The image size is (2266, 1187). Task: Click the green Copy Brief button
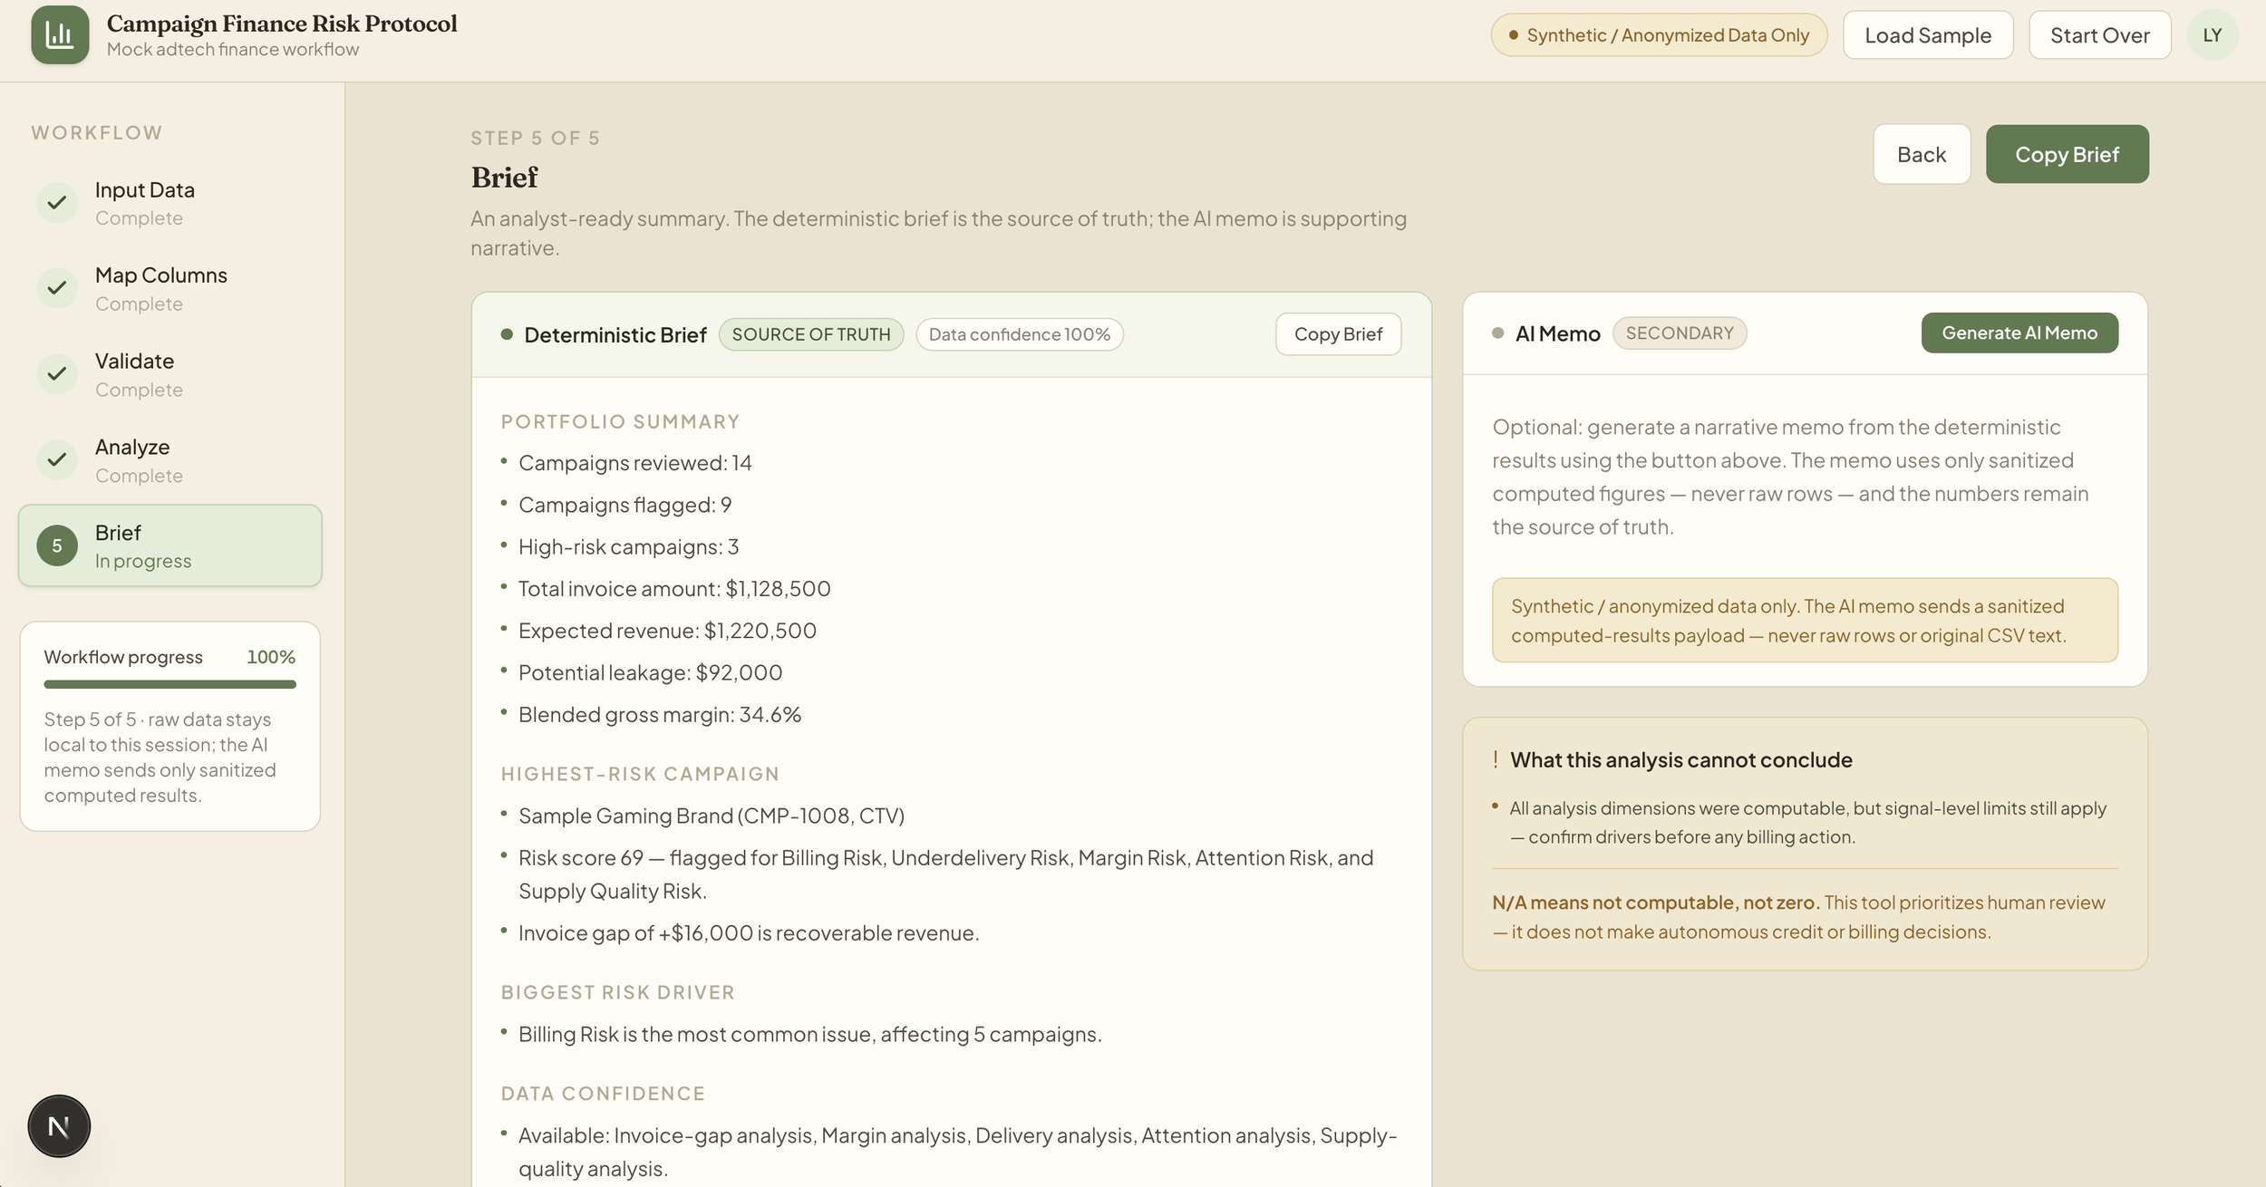pyautogui.click(x=2067, y=154)
